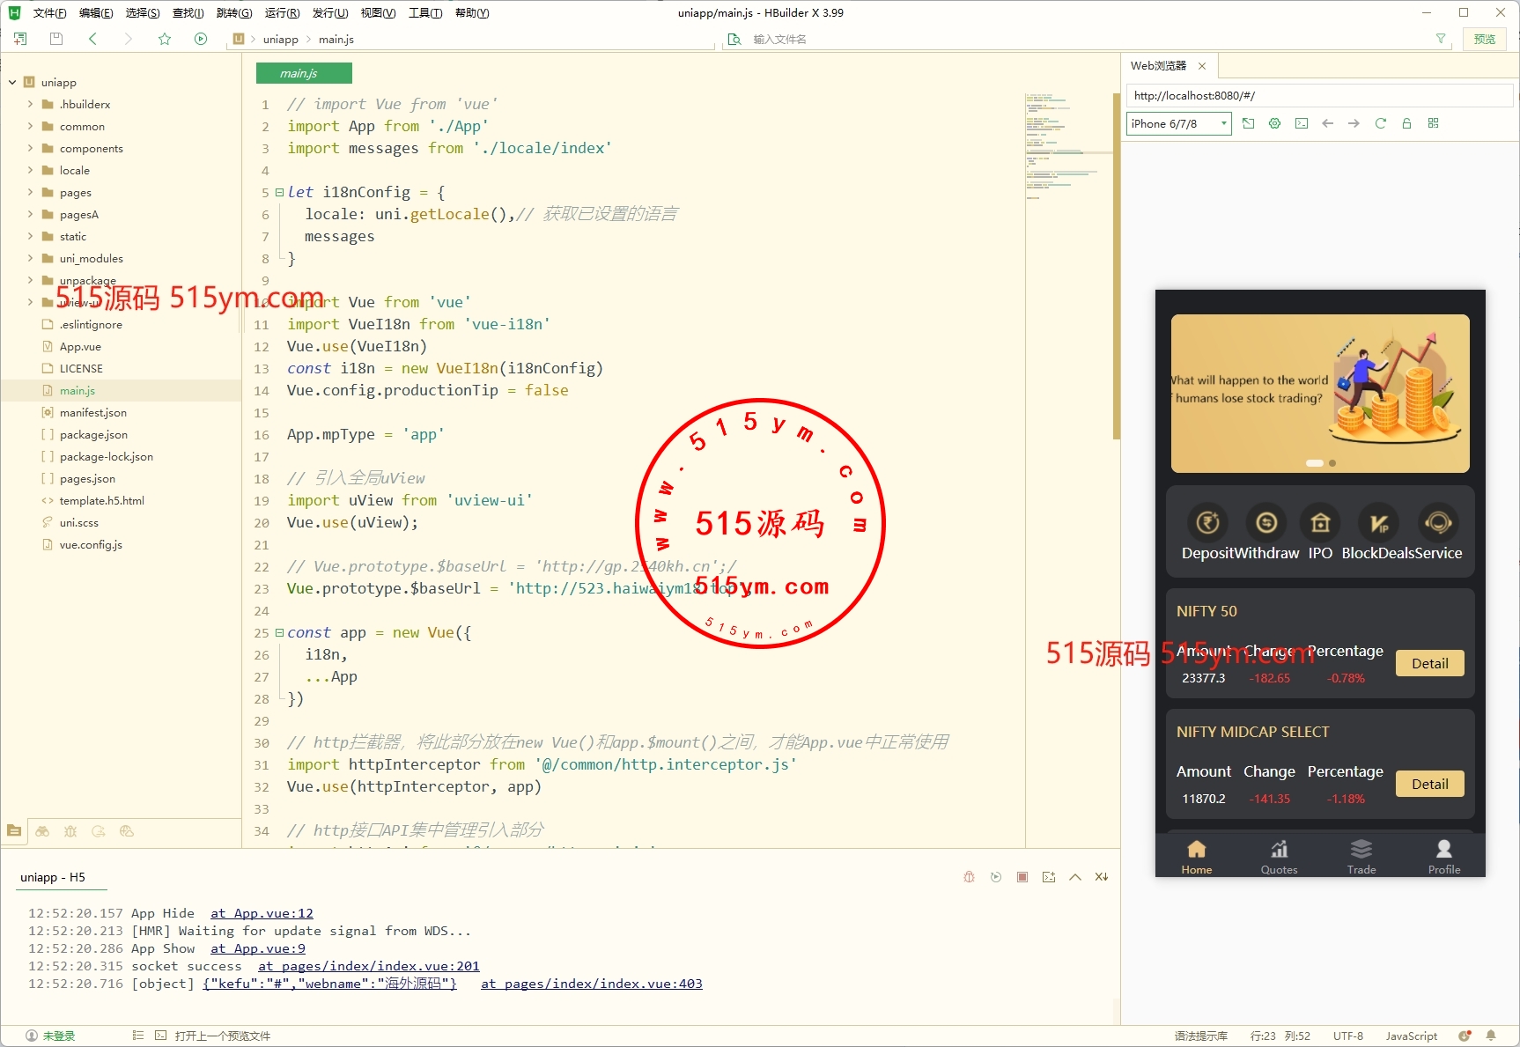Open the browser devtools console icon
Viewport: 1520px width, 1047px height.
click(1301, 123)
